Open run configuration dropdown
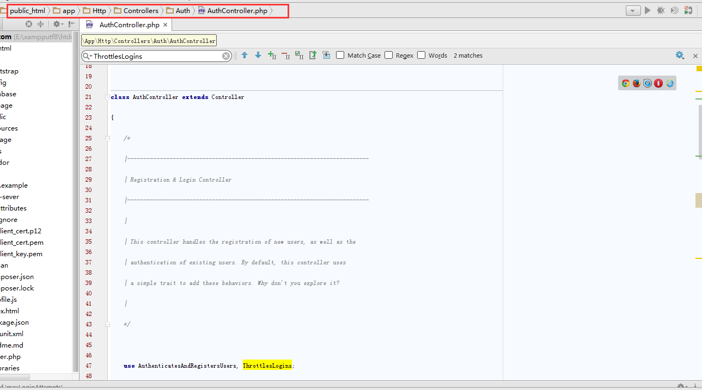Viewport: 702px width, 390px height. pos(633,10)
